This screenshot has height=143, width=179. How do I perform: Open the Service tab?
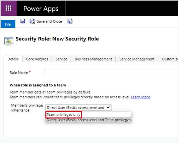pyautogui.click(x=61, y=59)
